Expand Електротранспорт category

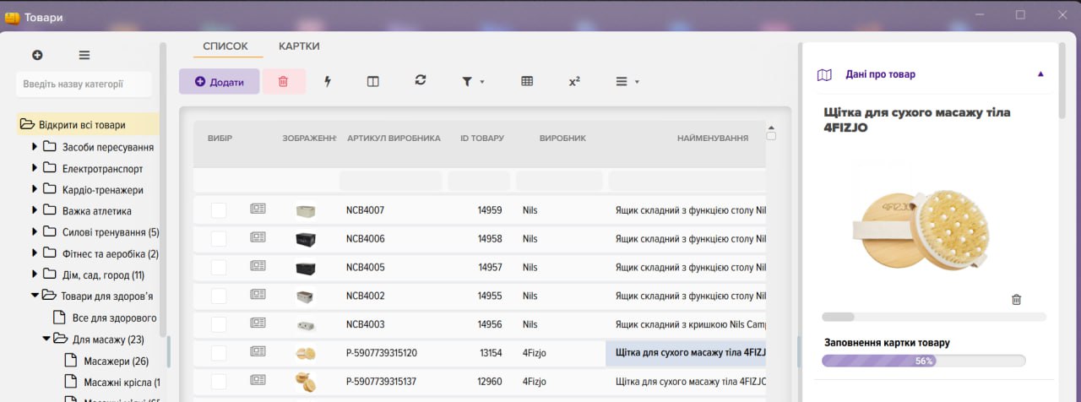35,168
